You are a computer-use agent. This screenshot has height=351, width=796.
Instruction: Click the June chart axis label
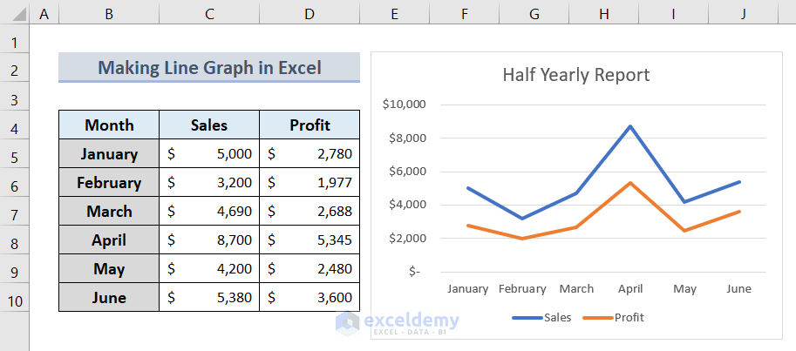click(x=738, y=289)
